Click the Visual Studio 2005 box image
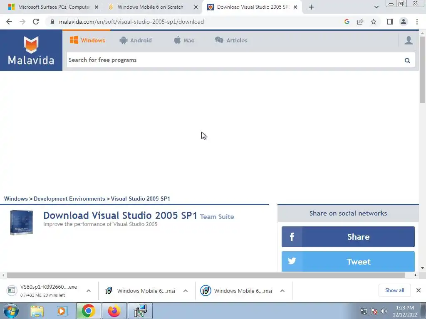426x319 pixels. coord(22,223)
